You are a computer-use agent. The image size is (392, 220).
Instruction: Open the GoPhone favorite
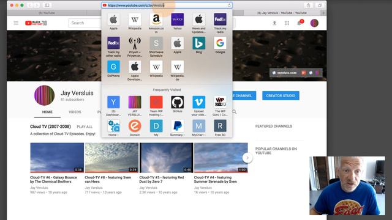point(113,67)
